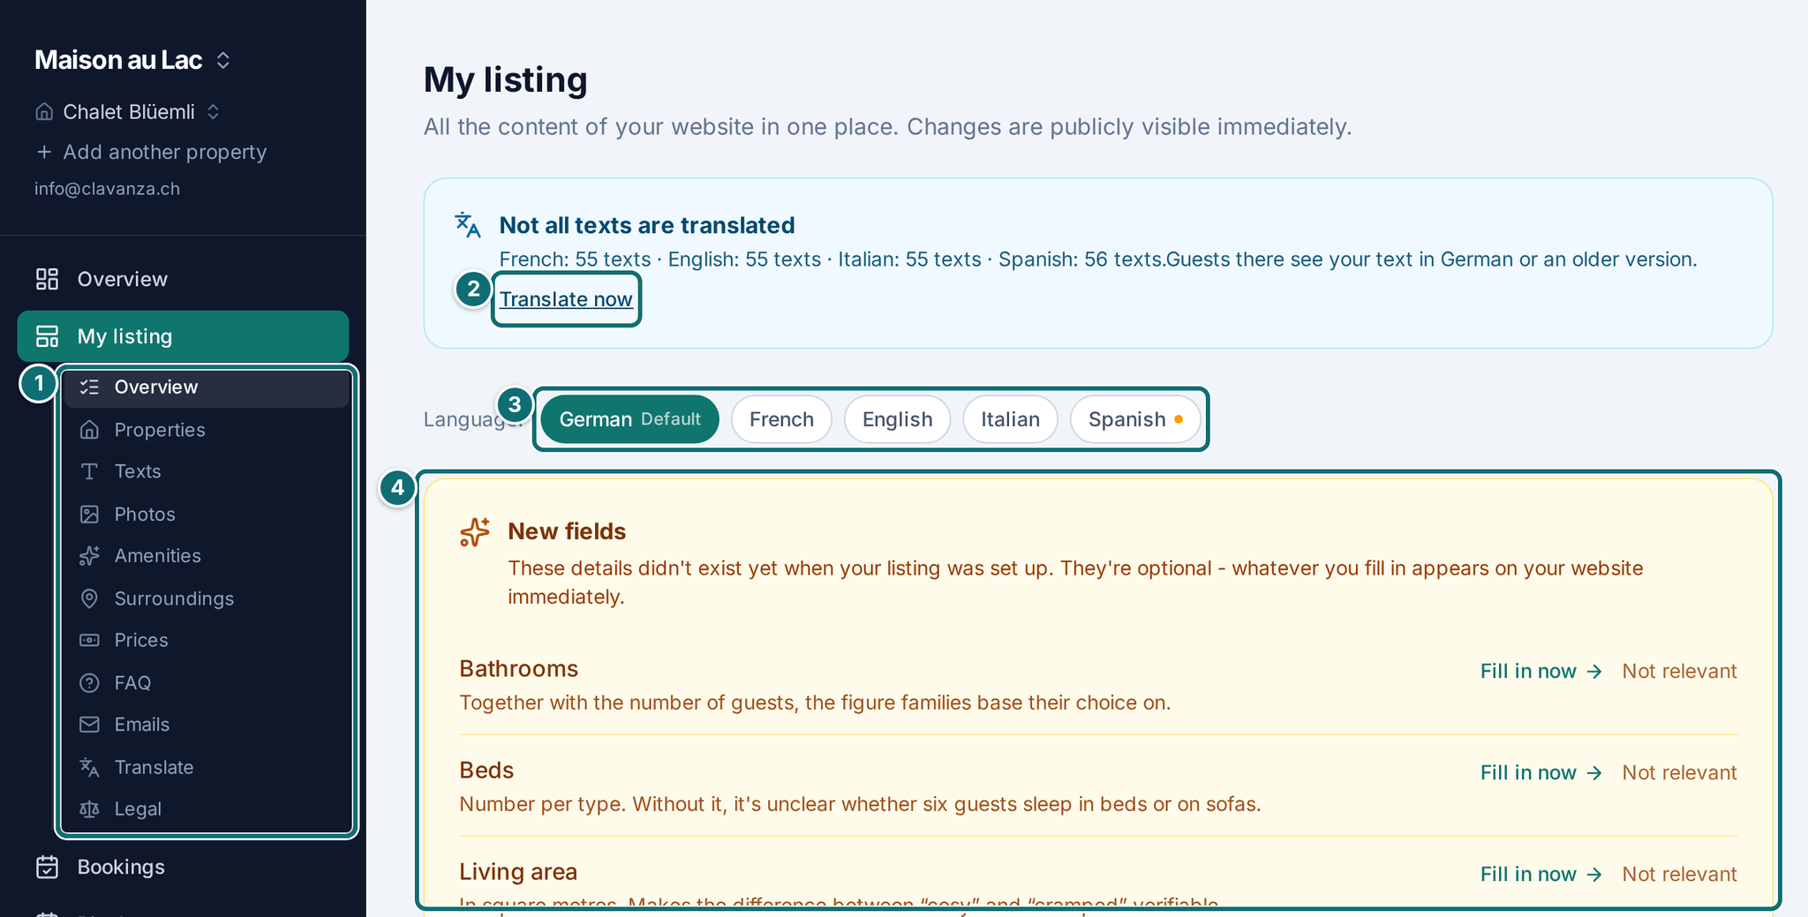
Task: Go to the Photos section
Action: [207, 514]
